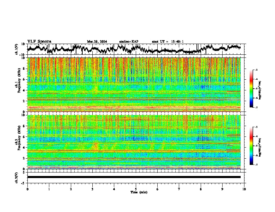Viewport: 275px width, 212px height.
Task: Click the time axis tick label '10'
Action: pyautogui.click(x=244, y=189)
